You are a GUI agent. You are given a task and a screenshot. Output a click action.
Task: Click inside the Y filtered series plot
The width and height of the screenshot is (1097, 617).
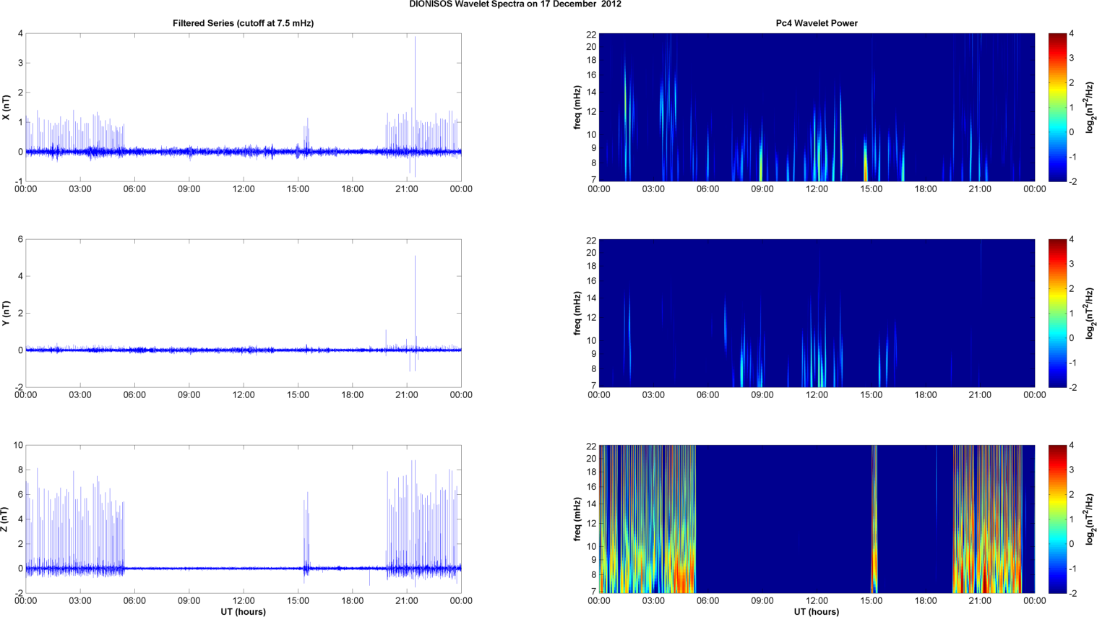pos(244,313)
